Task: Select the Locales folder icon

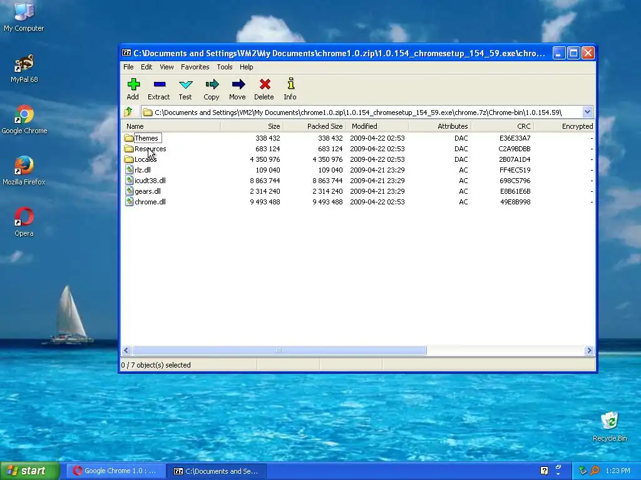Action: tap(129, 159)
